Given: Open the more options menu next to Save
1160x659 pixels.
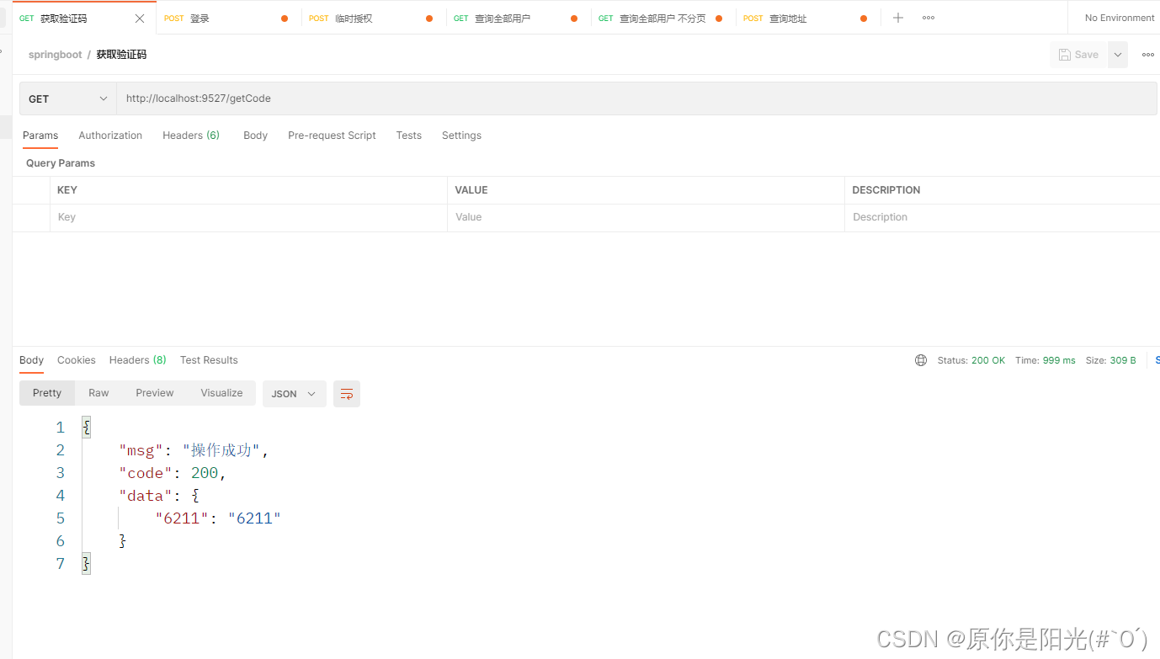Looking at the screenshot, I should pos(1148,55).
